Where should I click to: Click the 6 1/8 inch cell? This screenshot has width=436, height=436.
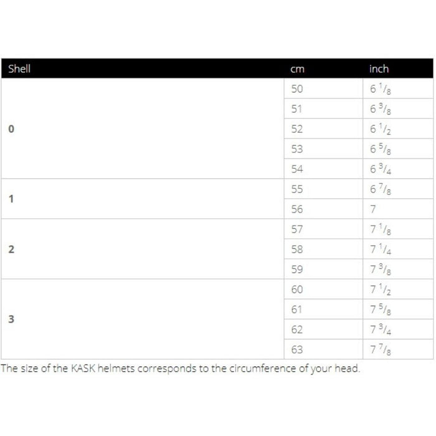pos(381,89)
